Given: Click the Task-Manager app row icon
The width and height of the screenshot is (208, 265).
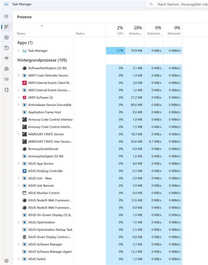Looking at the screenshot, I should coord(25,51).
